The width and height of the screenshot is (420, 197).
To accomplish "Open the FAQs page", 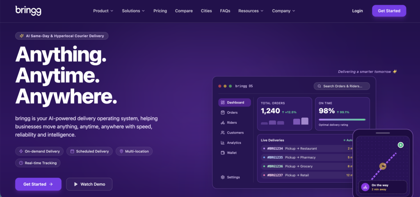I will 225,11.
